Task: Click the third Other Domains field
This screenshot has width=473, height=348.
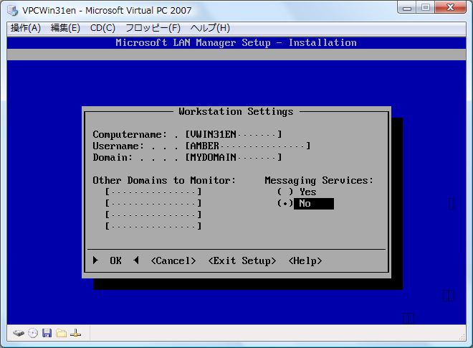Action: [153, 215]
